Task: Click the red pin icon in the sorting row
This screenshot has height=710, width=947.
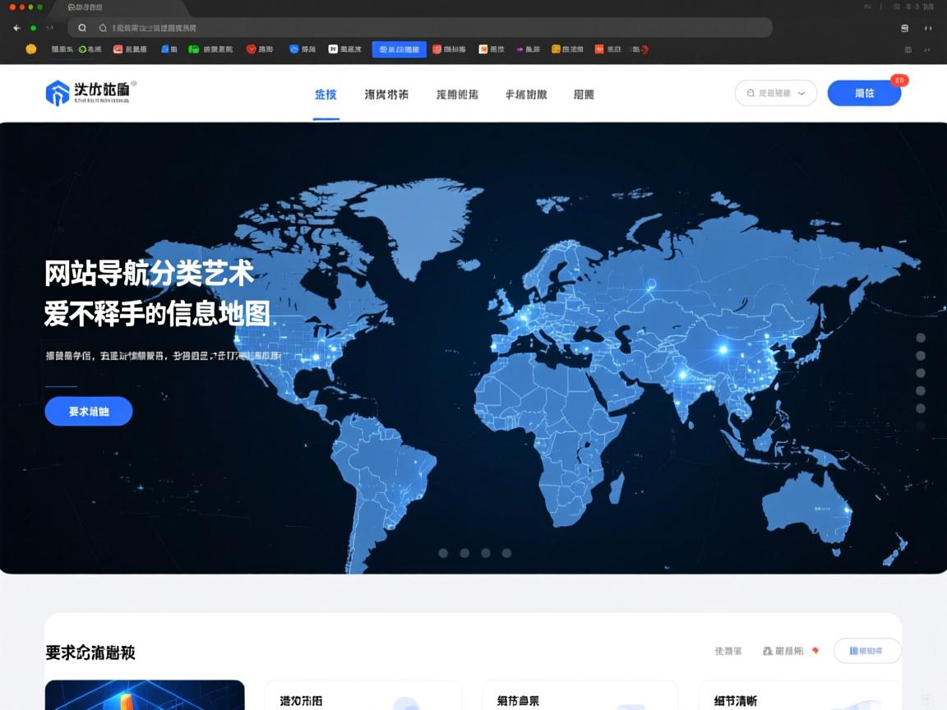Action: [x=814, y=648]
